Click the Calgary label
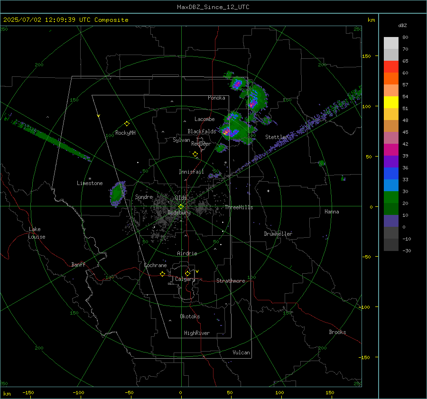 pyautogui.click(x=185, y=279)
